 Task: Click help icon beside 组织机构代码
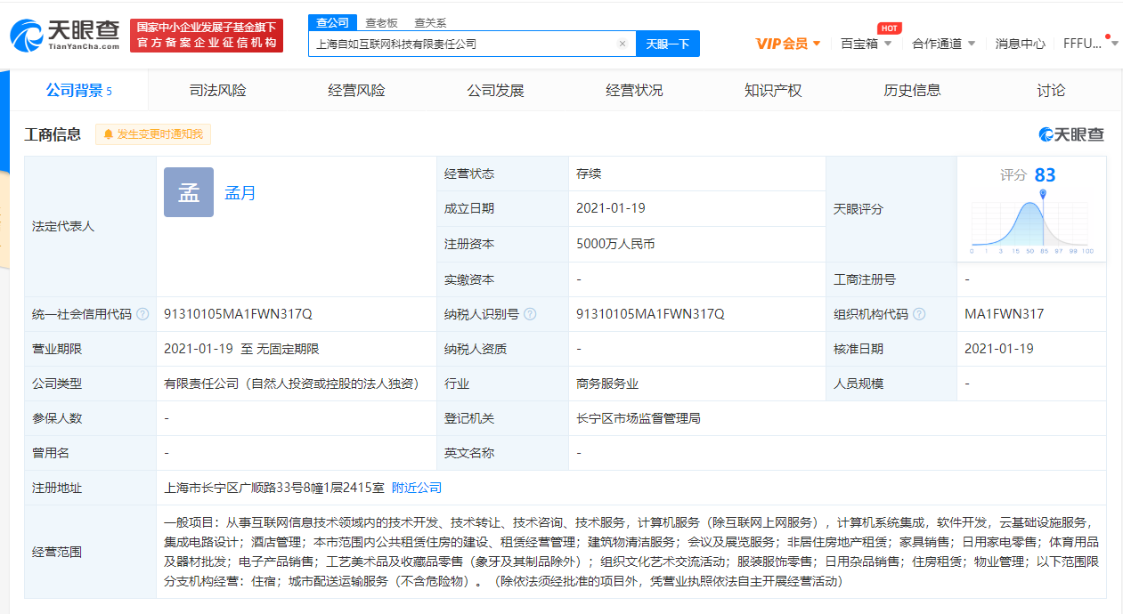[919, 314]
